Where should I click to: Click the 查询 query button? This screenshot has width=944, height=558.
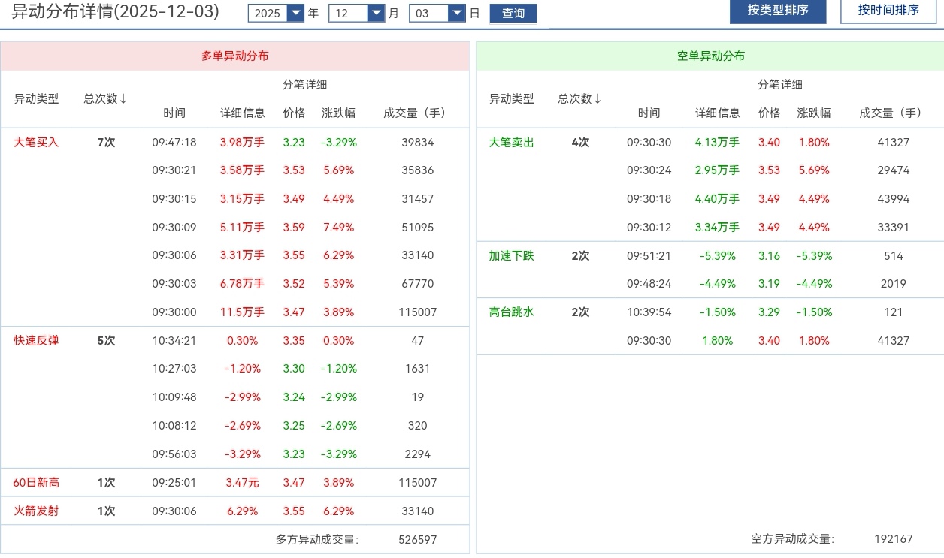(513, 14)
